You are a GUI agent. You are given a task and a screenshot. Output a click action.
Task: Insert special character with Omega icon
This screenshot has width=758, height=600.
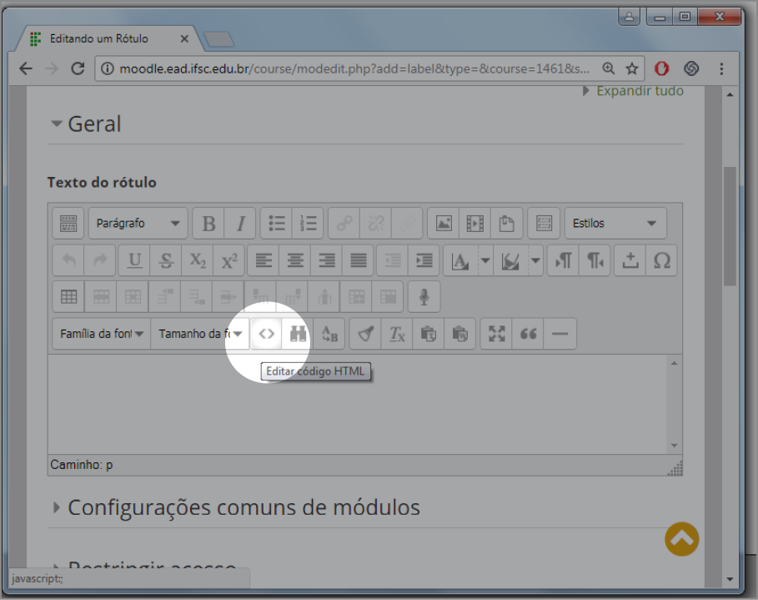(661, 260)
